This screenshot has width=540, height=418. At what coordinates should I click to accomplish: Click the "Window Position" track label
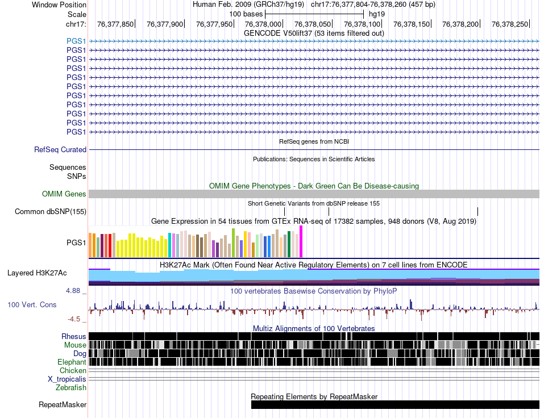point(59,5)
